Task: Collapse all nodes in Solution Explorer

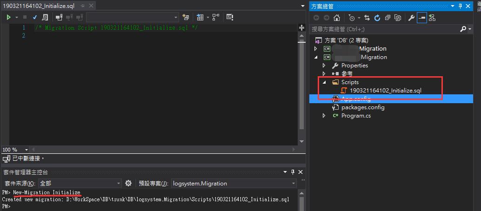Action: [388, 18]
